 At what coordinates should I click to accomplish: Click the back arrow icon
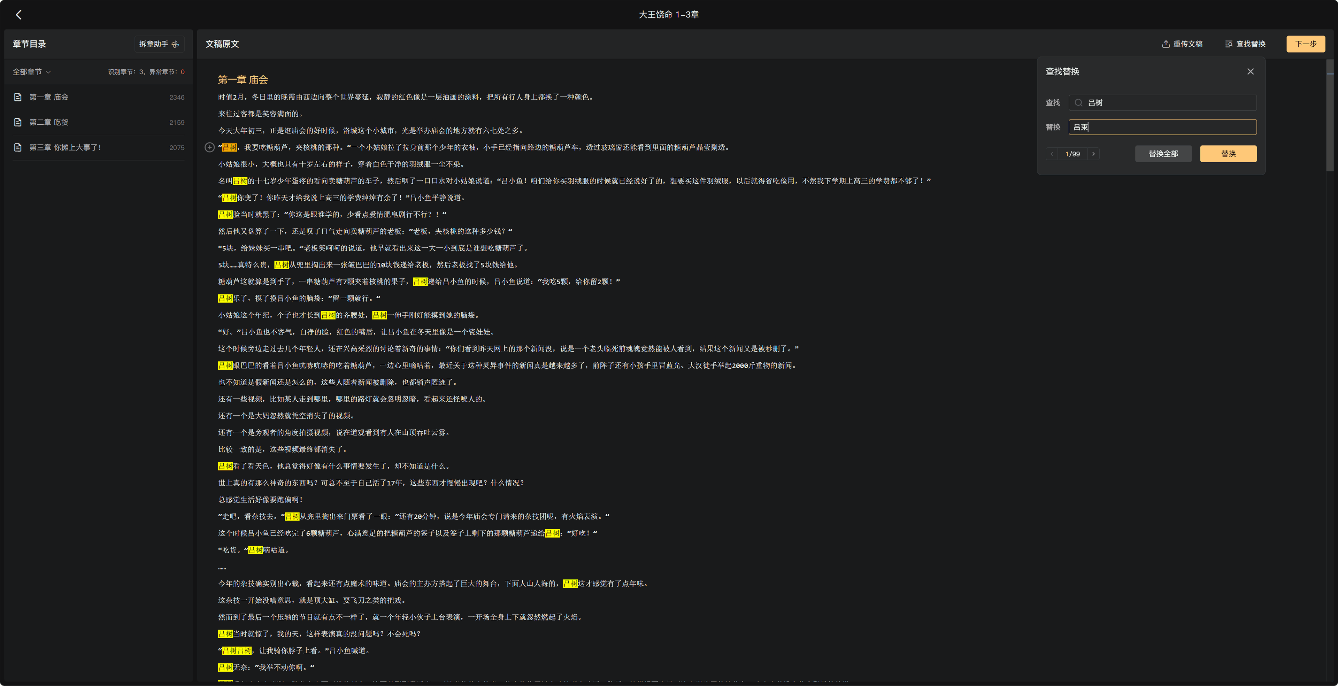point(19,15)
